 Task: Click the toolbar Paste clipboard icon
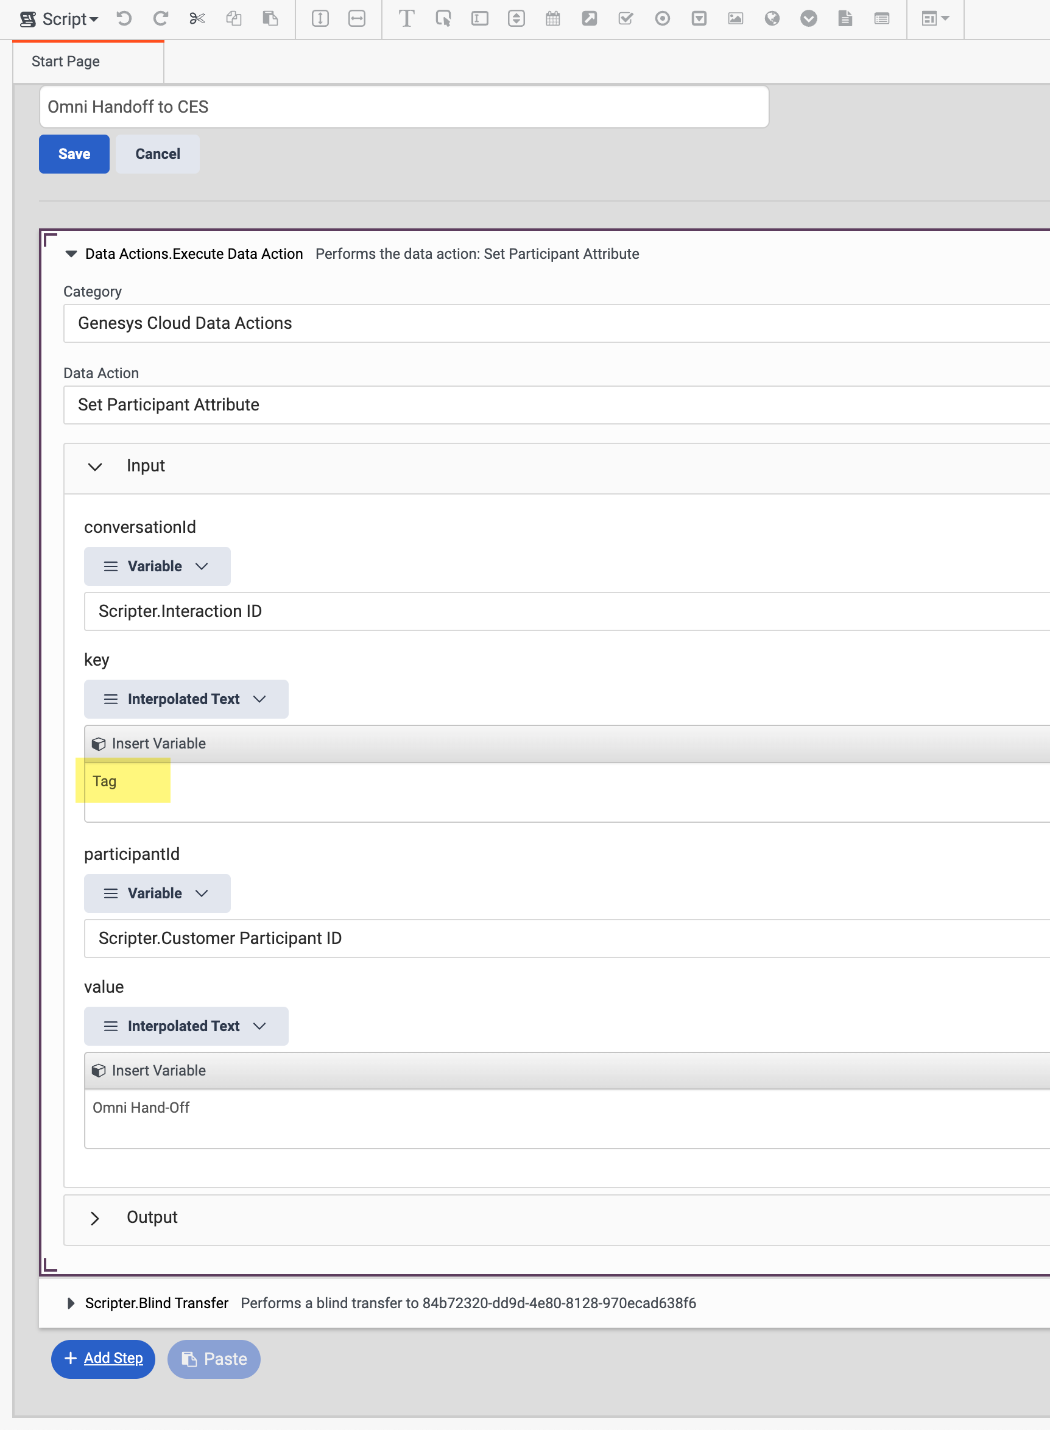click(x=270, y=18)
